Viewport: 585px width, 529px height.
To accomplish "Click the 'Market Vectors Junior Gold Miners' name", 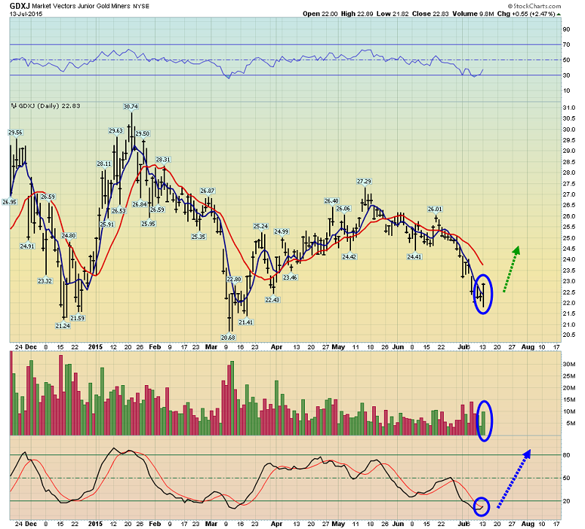I will tap(81, 6).
